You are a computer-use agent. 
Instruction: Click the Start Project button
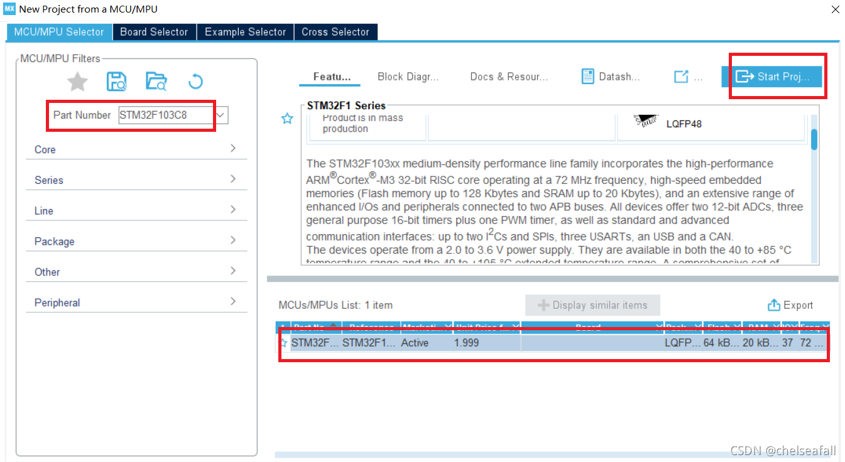771,77
